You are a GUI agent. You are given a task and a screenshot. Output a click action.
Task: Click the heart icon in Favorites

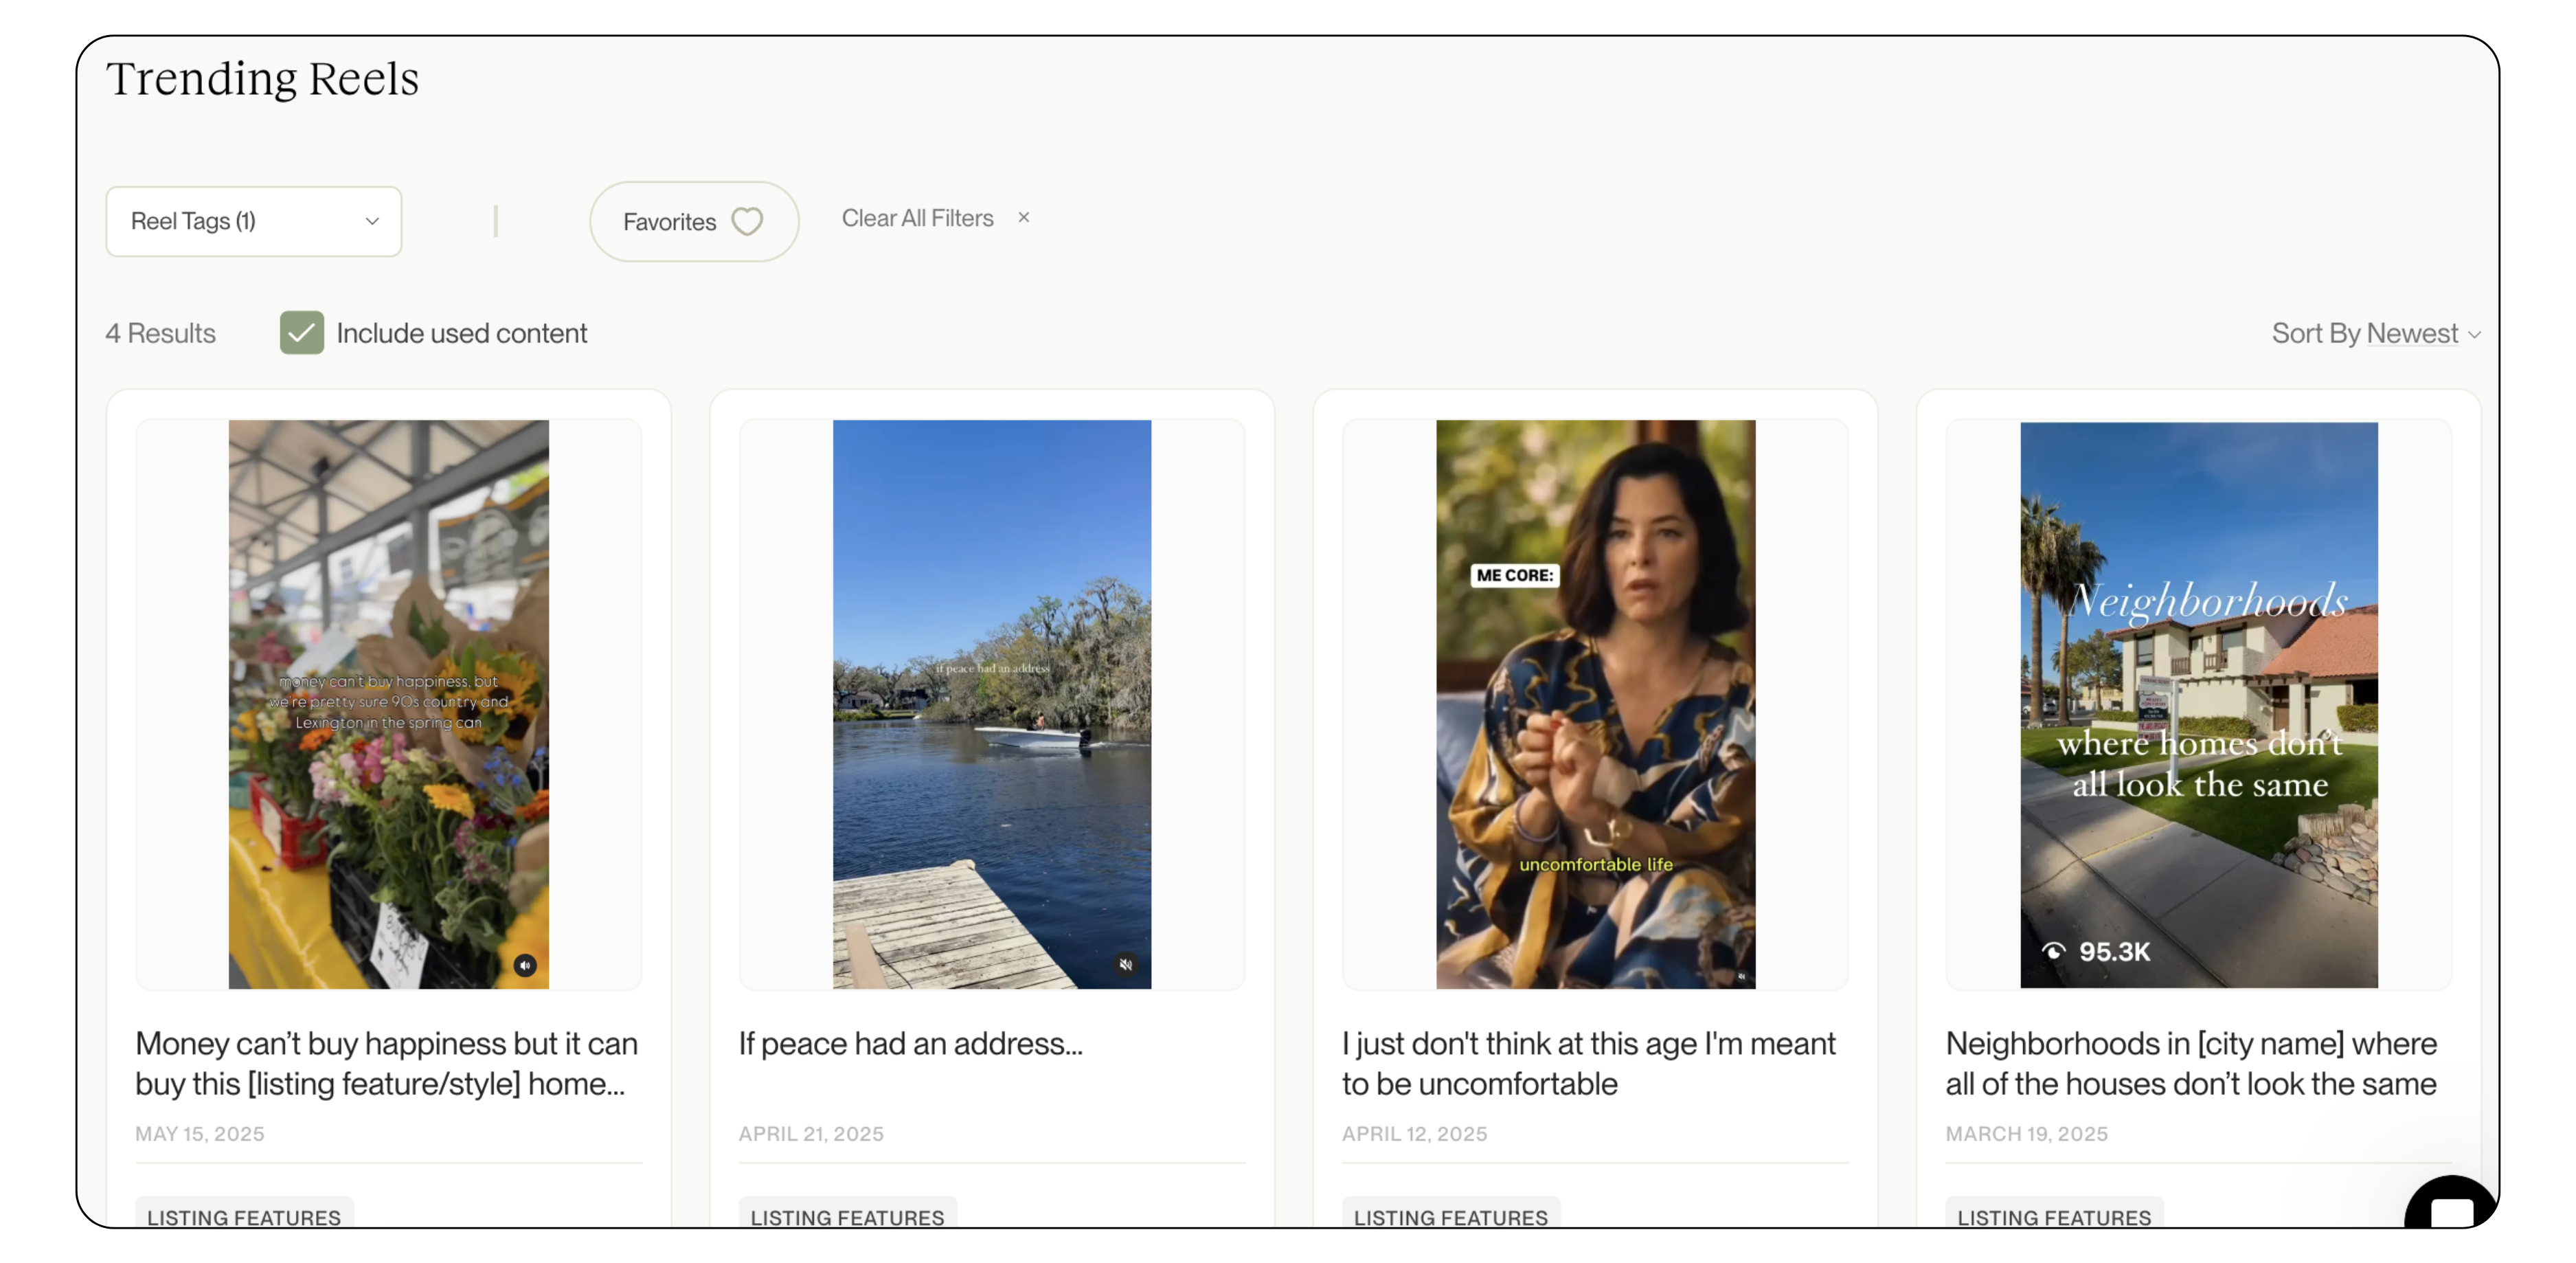[x=747, y=221]
